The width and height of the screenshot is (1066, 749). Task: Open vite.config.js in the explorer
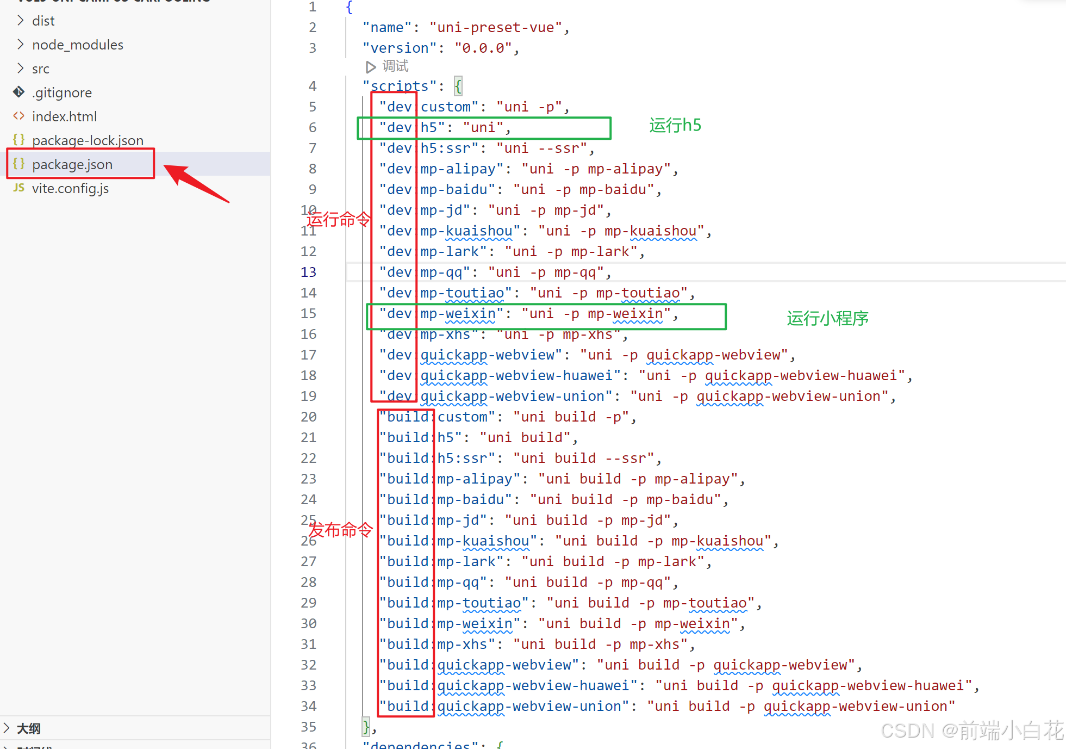[x=70, y=188]
